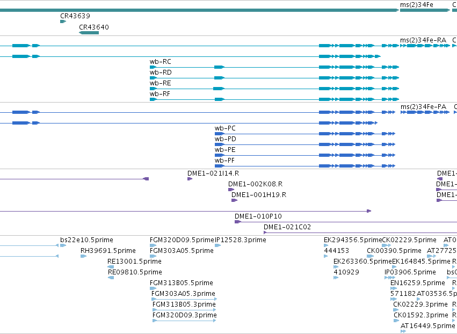Select the wb-PD protein label
Screen dimensions: 457x334
coord(226,139)
